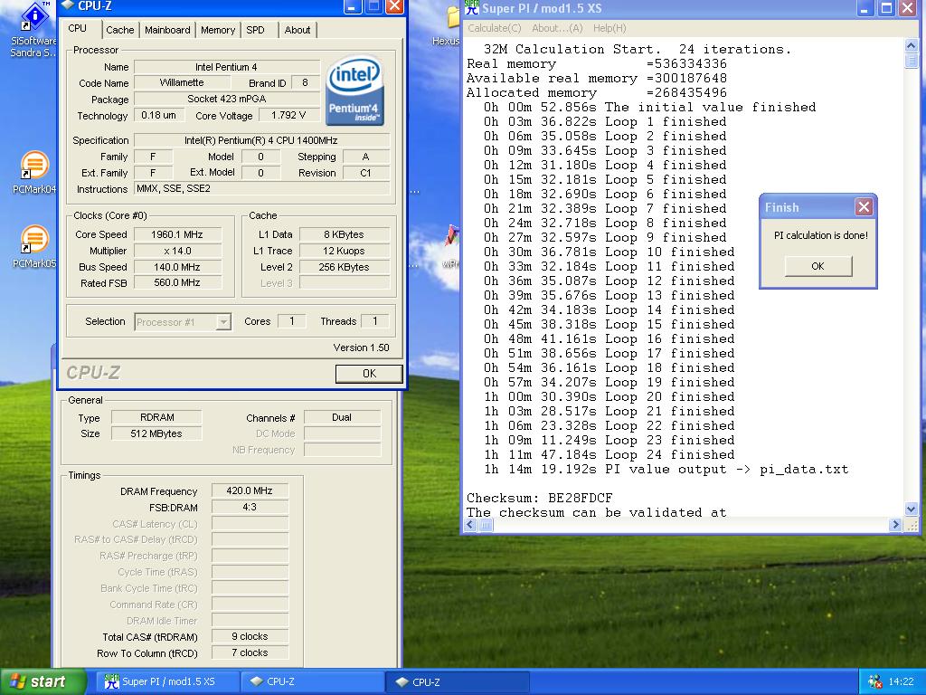This screenshot has width=926, height=695.
Task: Minimize the CPU-Z window
Action: click(x=353, y=6)
